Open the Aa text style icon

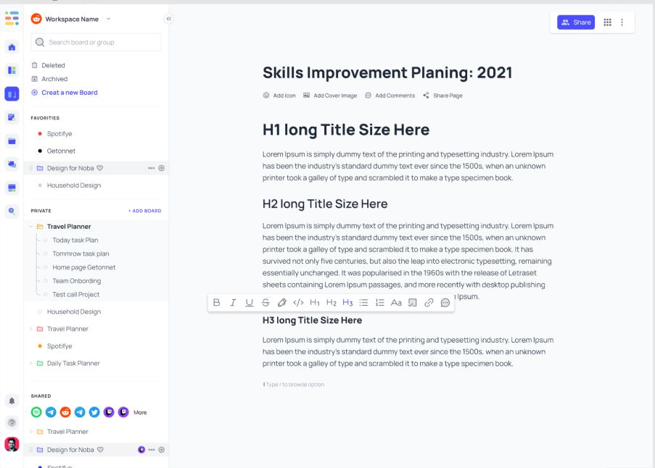396,302
